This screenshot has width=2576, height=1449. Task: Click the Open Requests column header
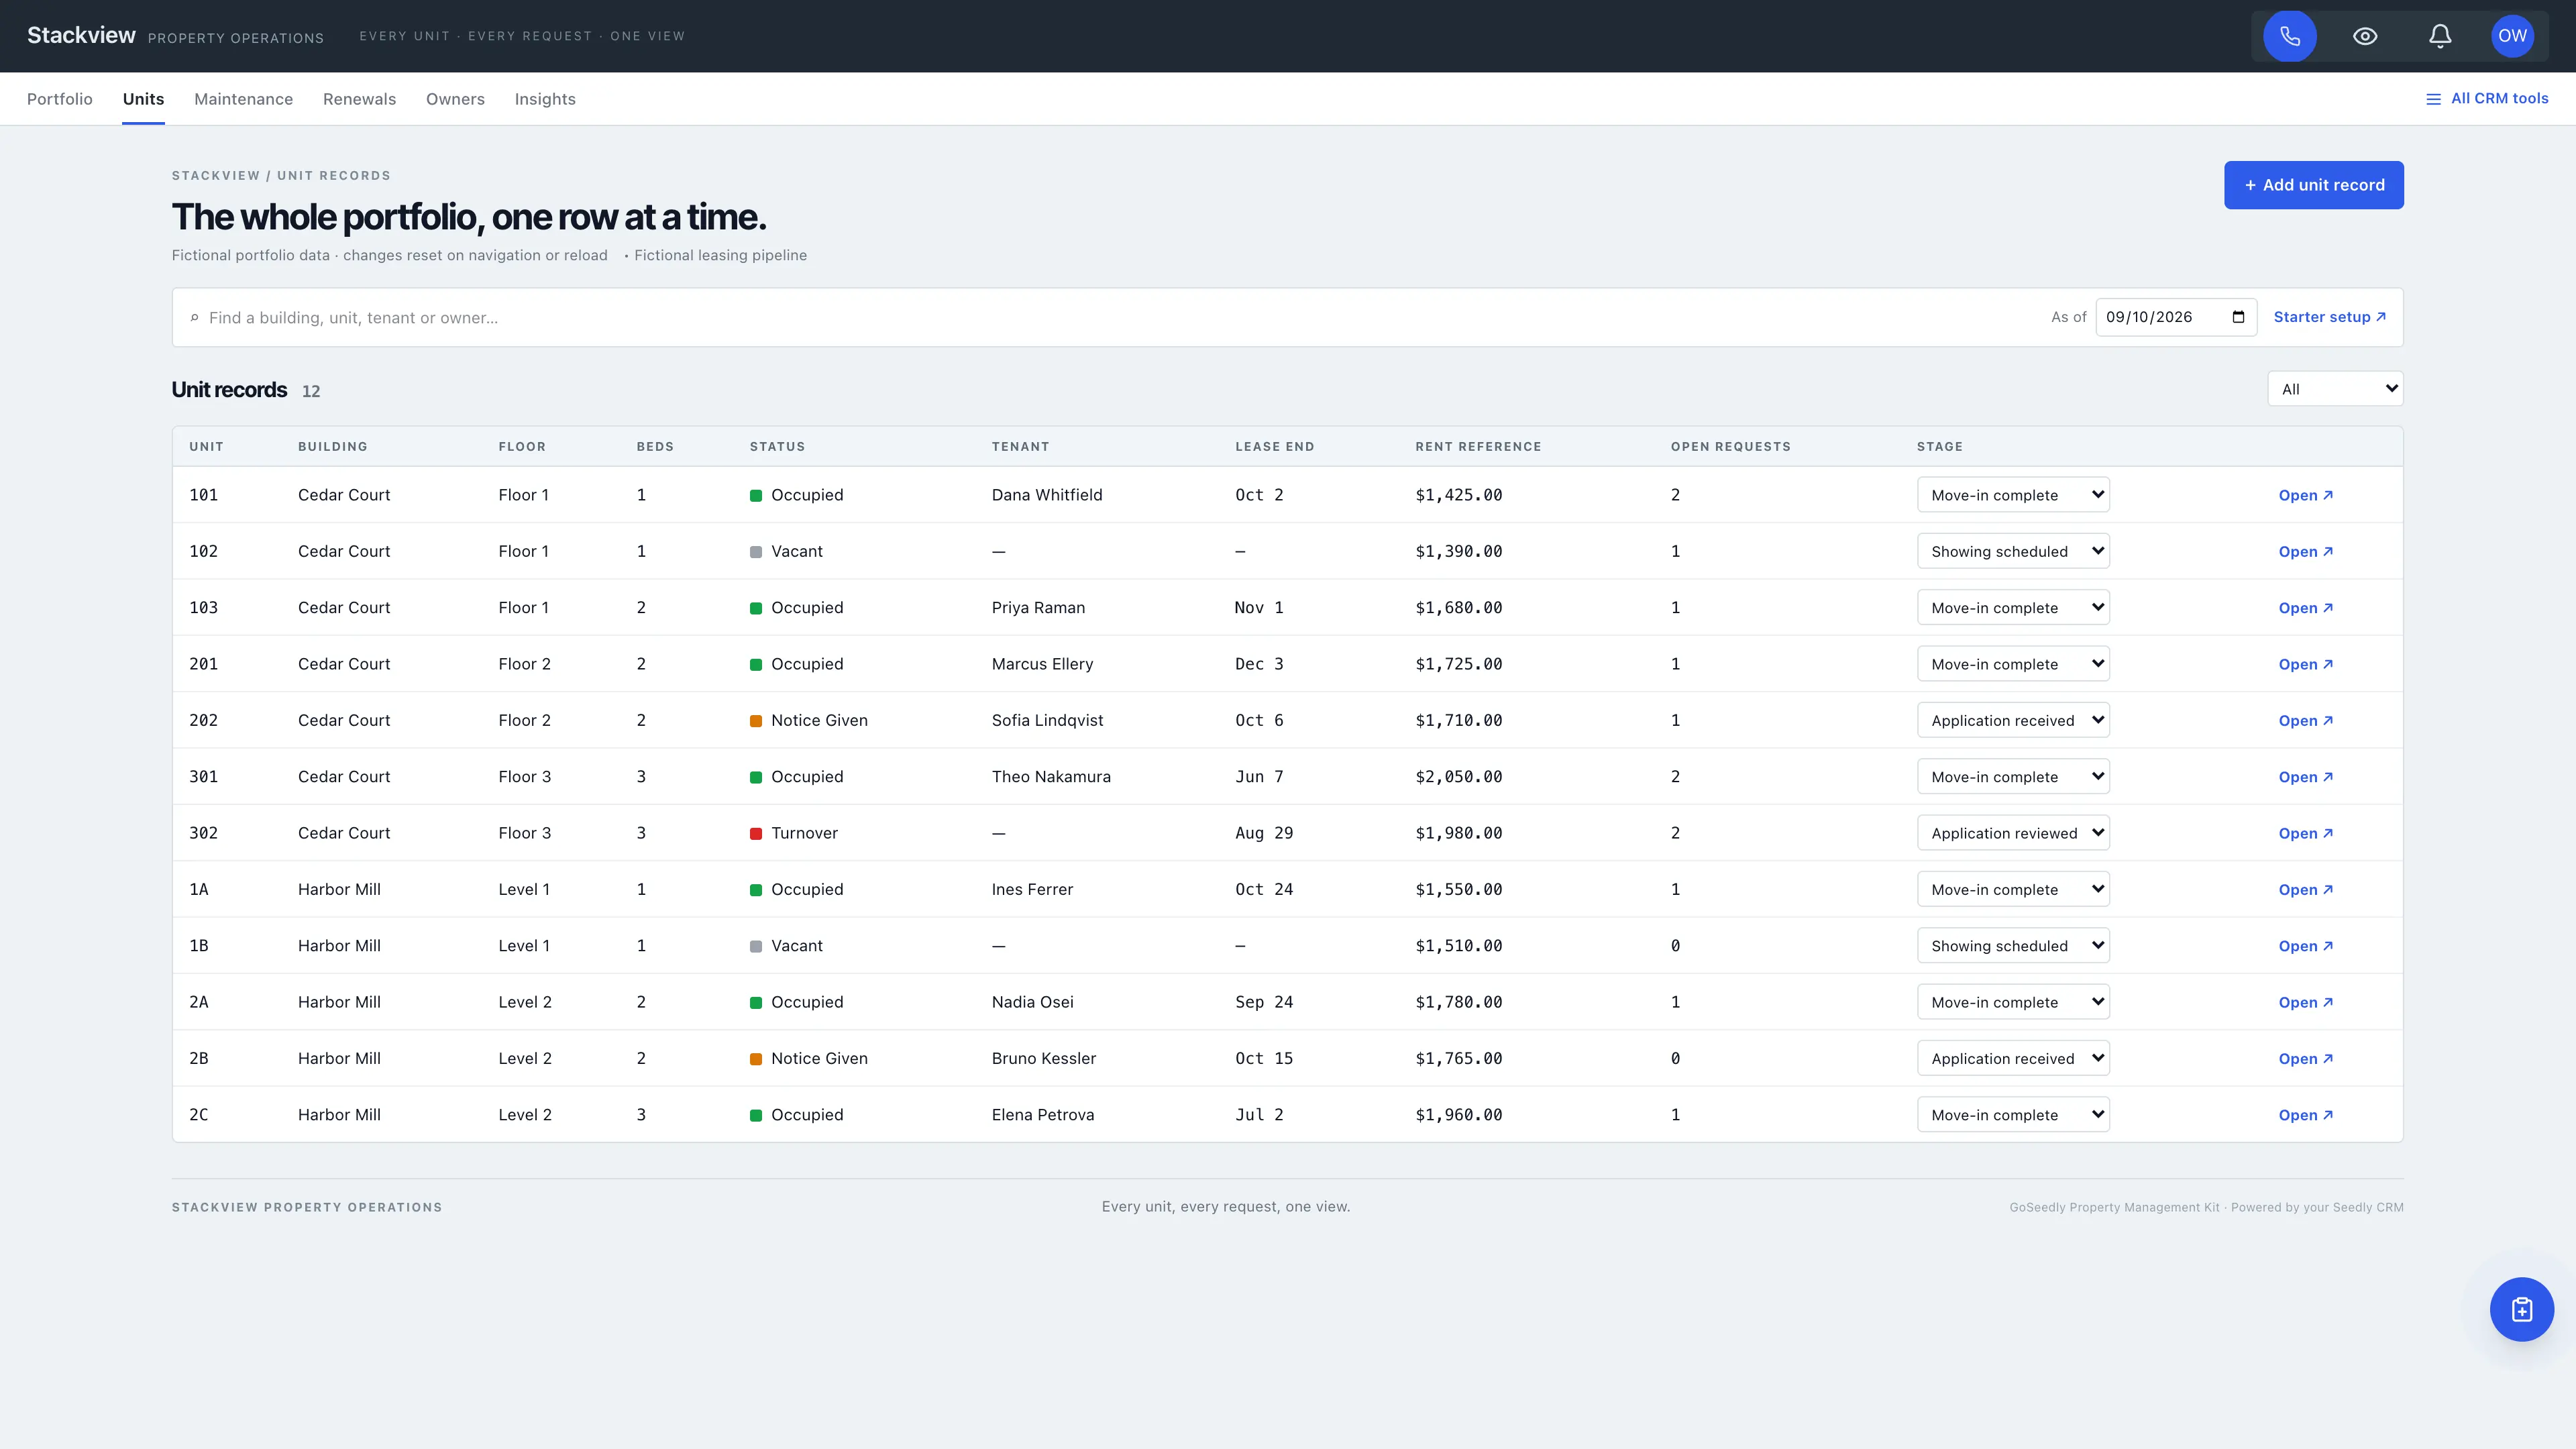(x=1730, y=447)
